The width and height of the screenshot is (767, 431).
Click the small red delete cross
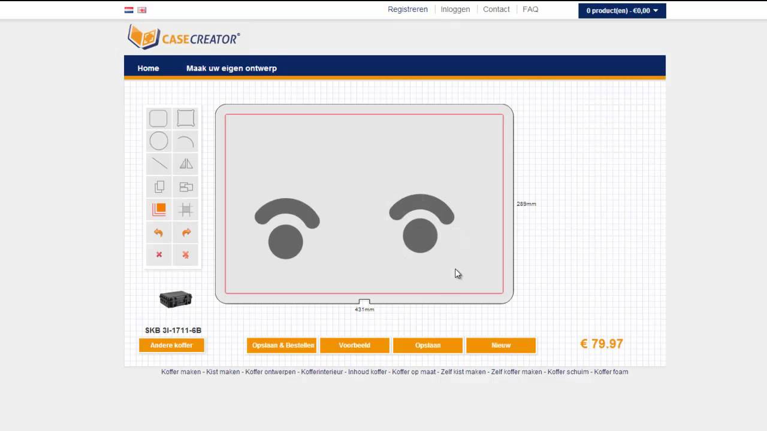[x=159, y=254]
